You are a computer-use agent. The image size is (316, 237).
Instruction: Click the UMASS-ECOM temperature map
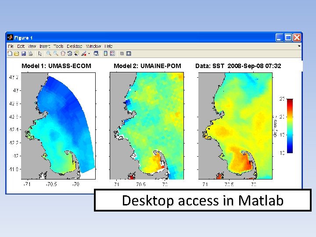58,126
